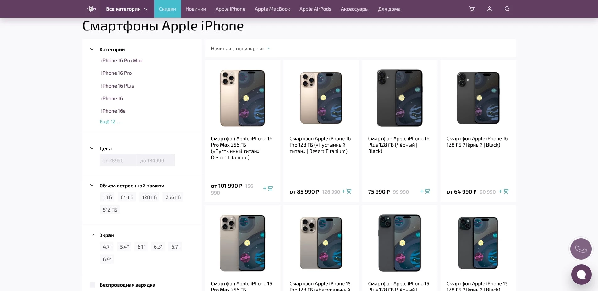598x291 pixels.
Task: Click the store logo icon
Action: click(91, 9)
